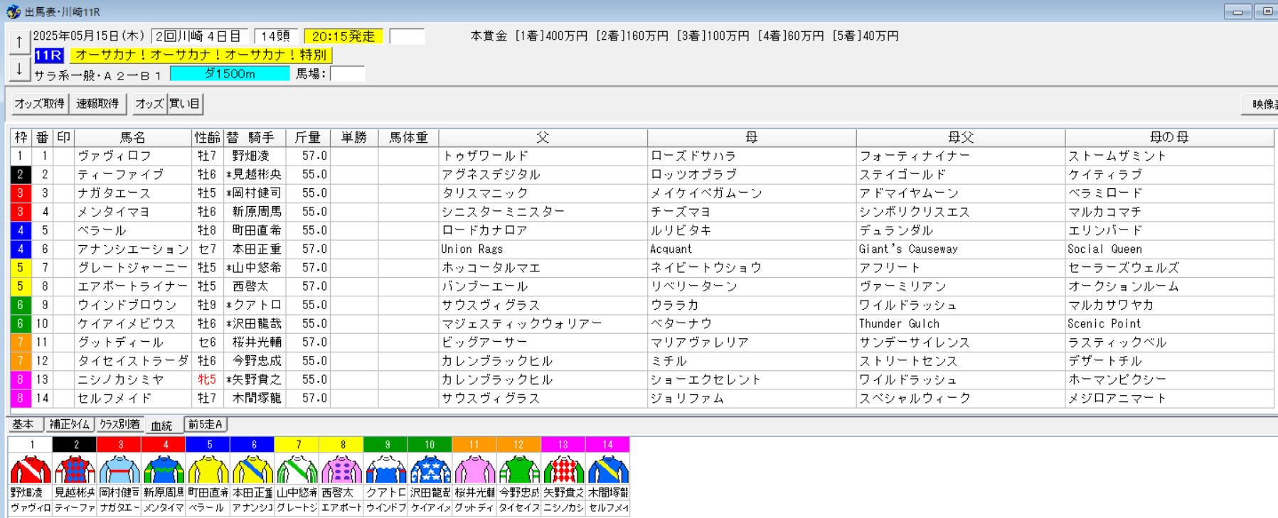Click the 父 column header
Viewport: 1278px width, 518px height.
coord(543,137)
